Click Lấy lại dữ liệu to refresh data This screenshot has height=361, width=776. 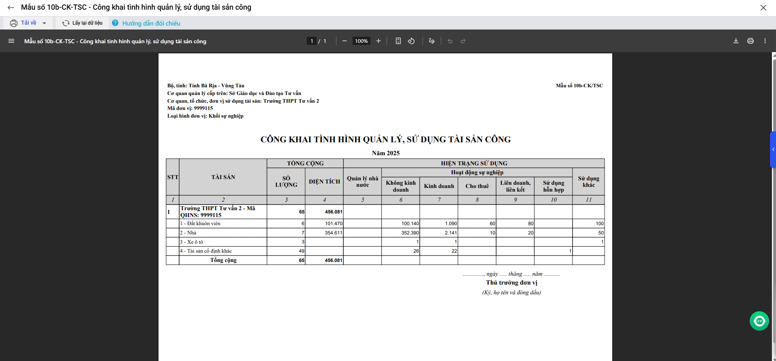point(82,23)
